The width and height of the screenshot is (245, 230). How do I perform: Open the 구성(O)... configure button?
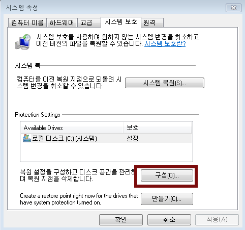167,175
